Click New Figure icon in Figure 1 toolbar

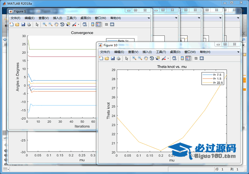click(x=11, y=24)
